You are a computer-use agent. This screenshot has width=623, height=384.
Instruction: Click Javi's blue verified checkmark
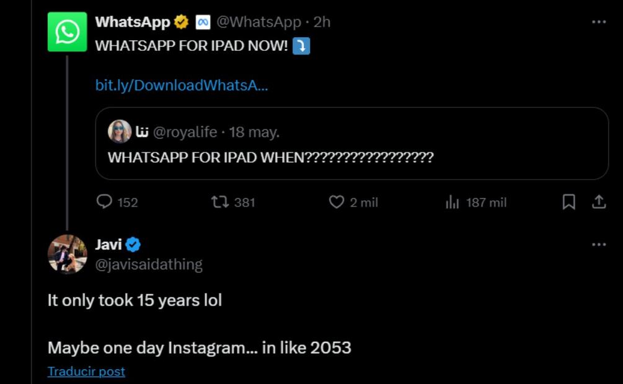pos(133,245)
